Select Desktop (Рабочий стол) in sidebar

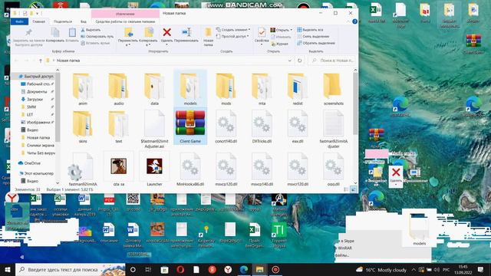[35, 84]
